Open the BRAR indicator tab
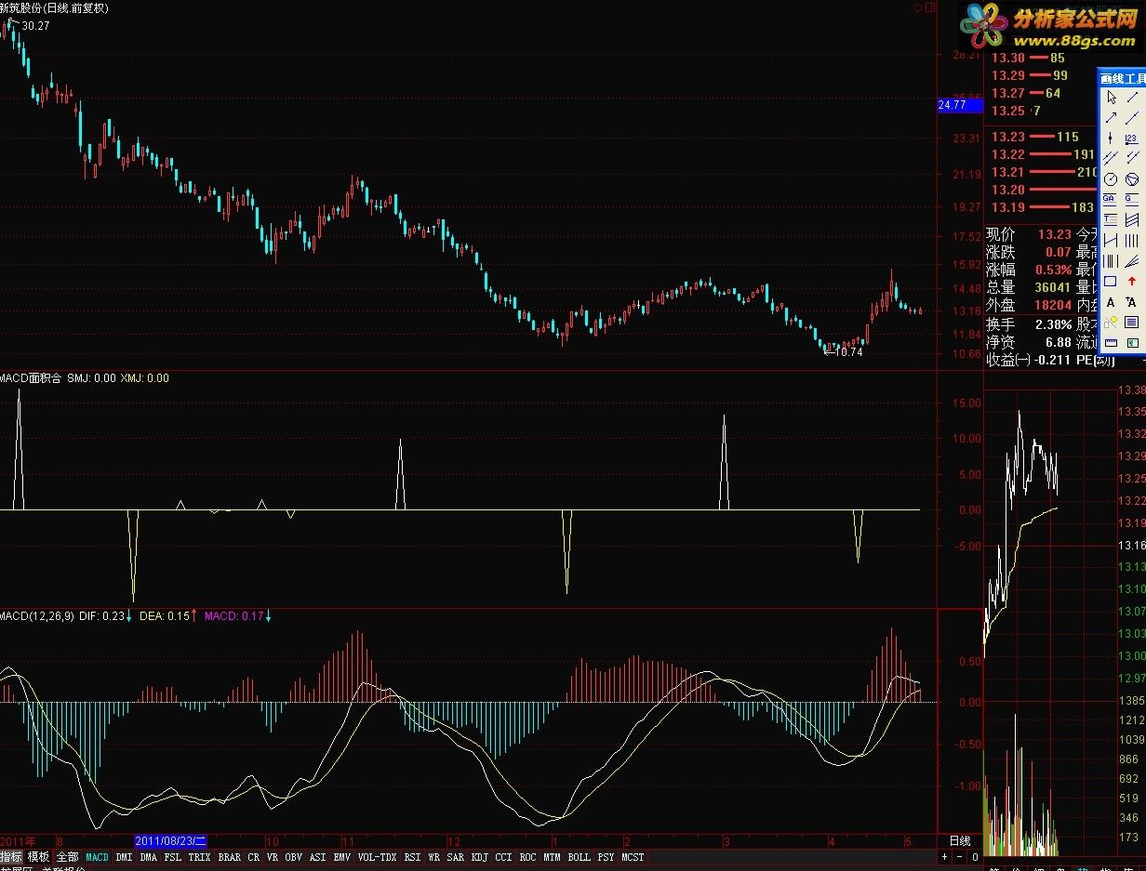 point(229,857)
